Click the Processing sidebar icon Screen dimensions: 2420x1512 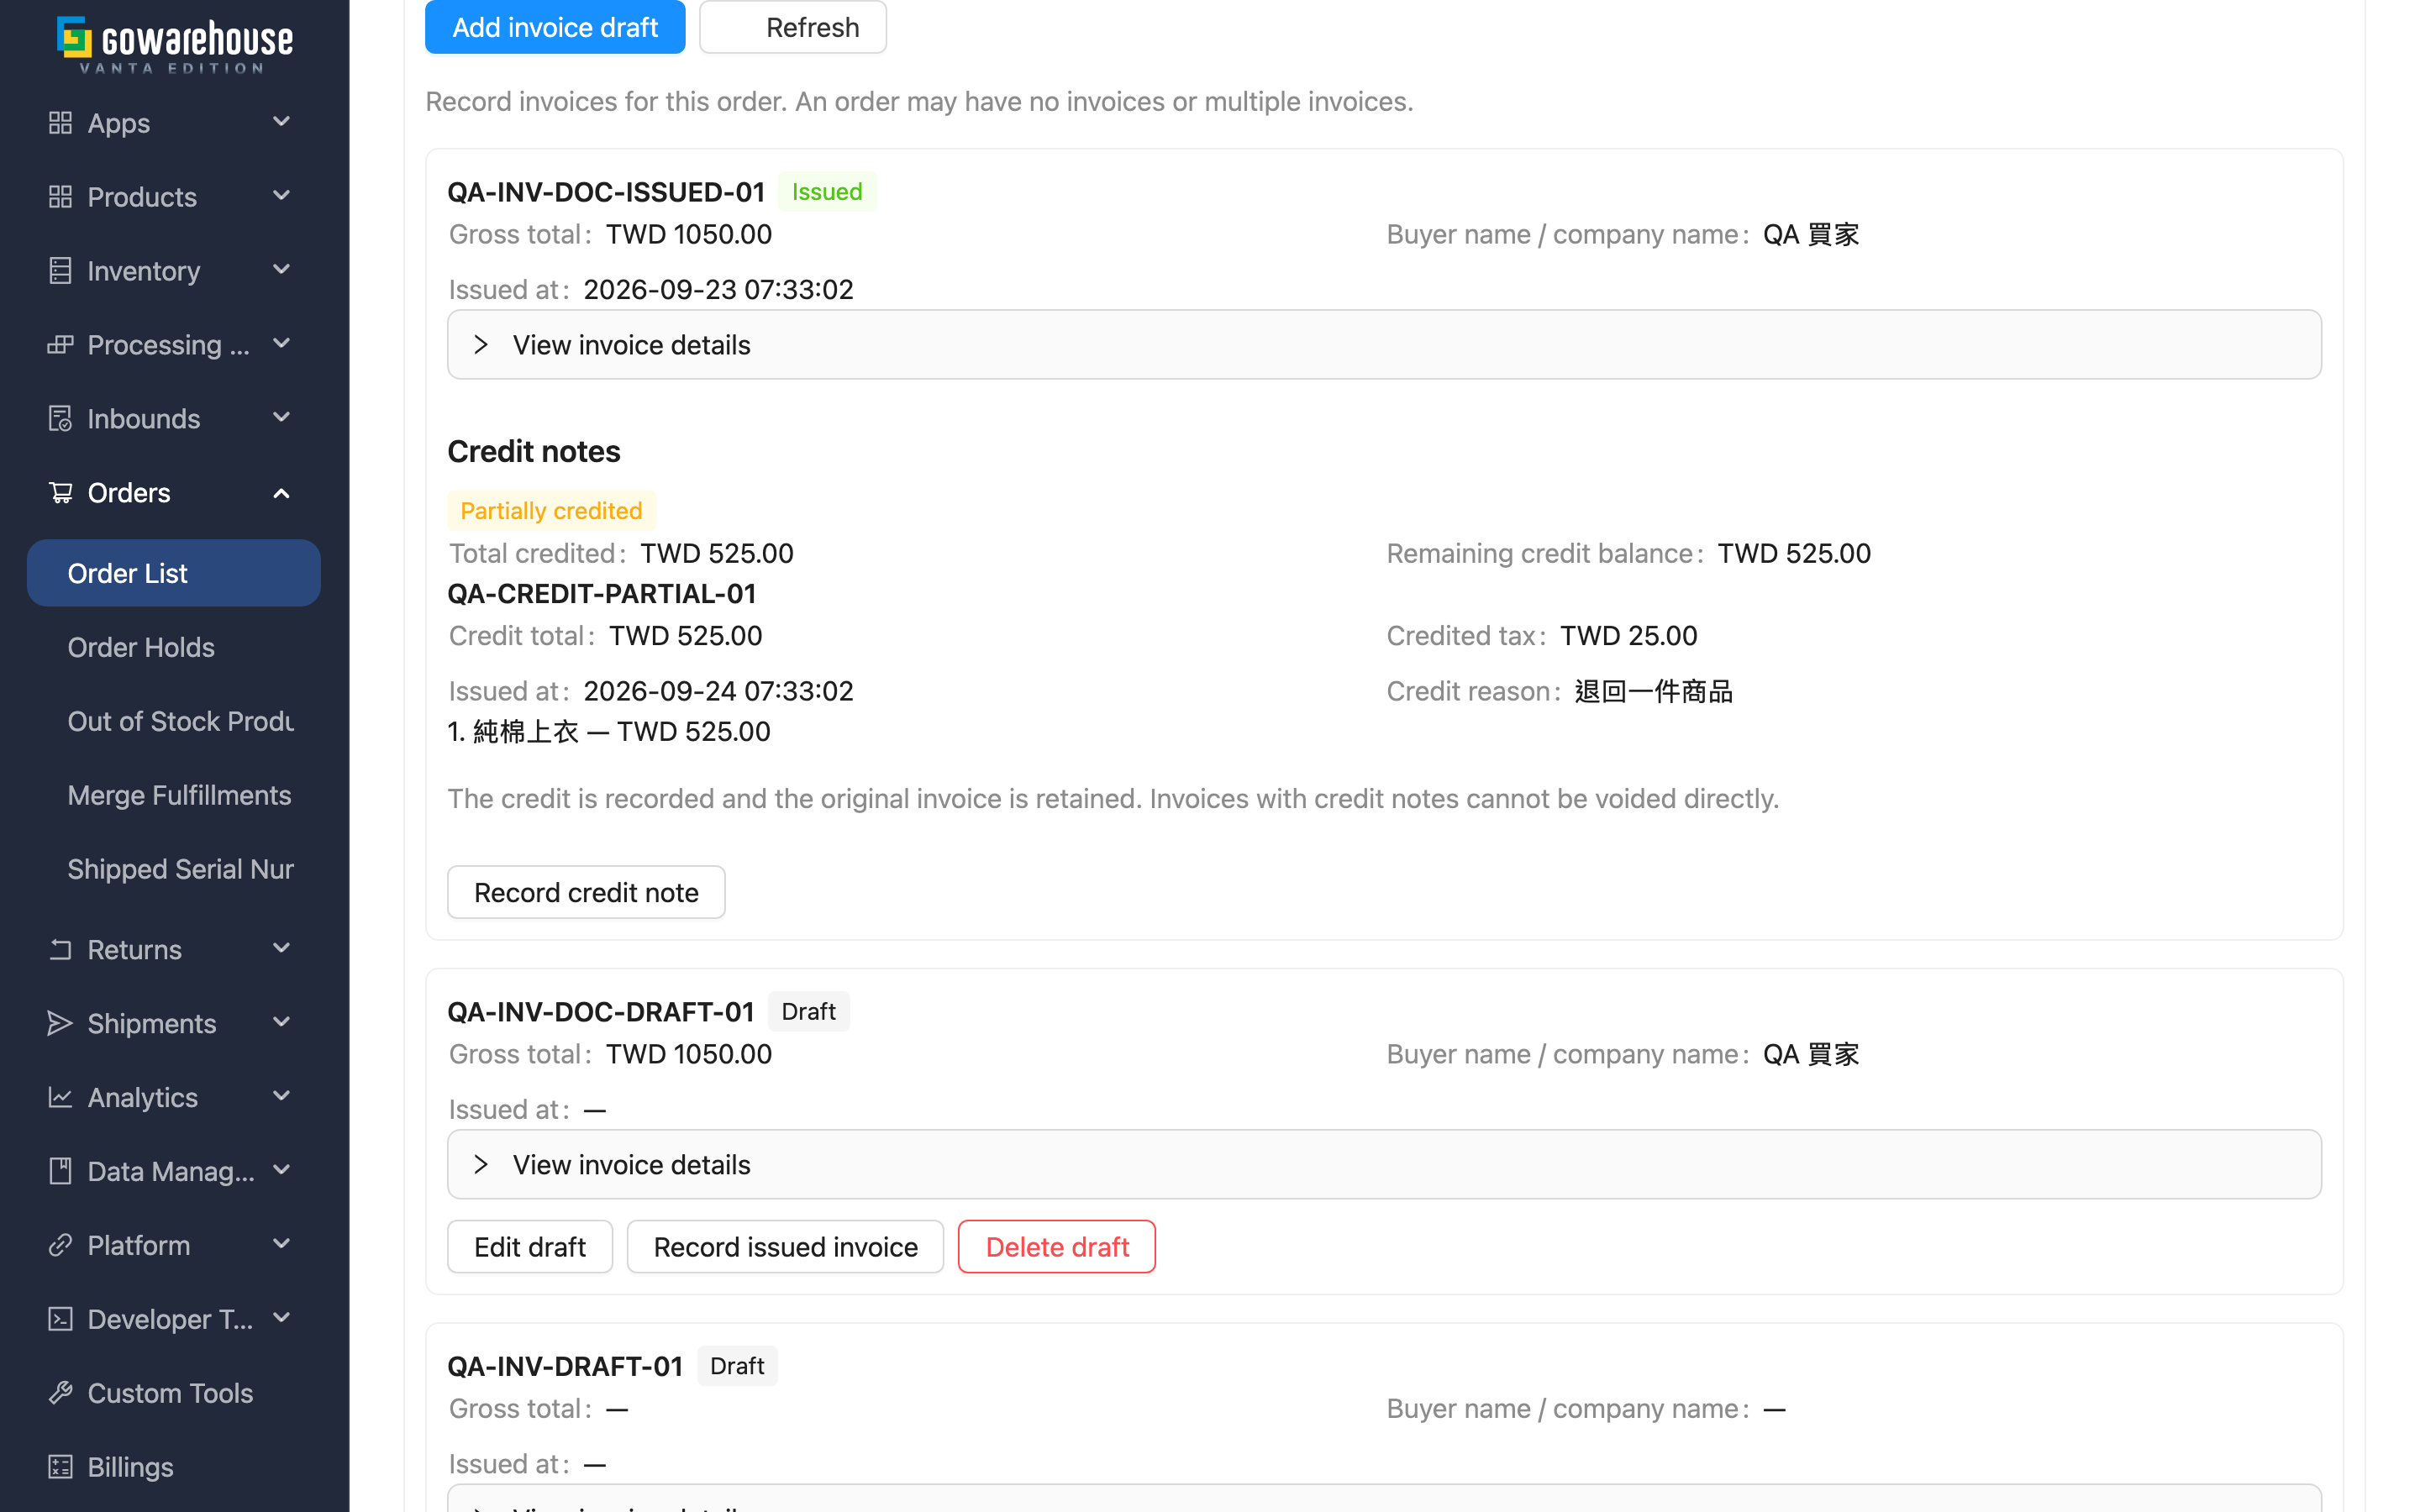60,345
